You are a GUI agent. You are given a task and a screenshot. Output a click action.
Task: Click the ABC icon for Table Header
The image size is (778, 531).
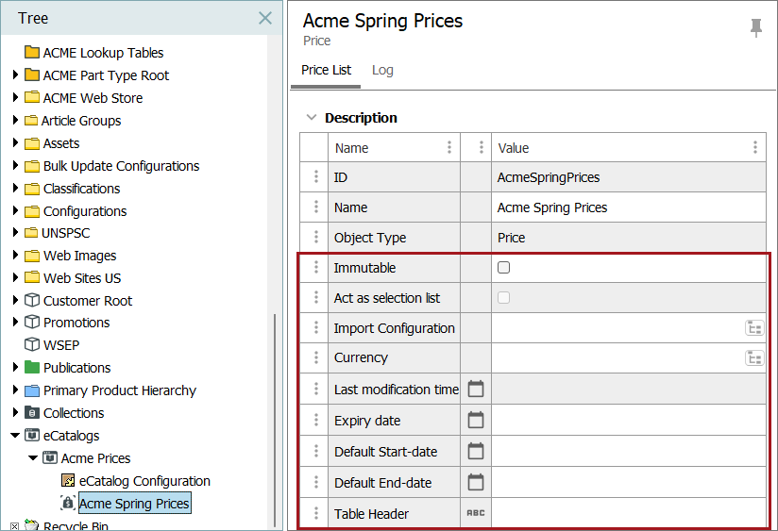pyautogui.click(x=475, y=513)
